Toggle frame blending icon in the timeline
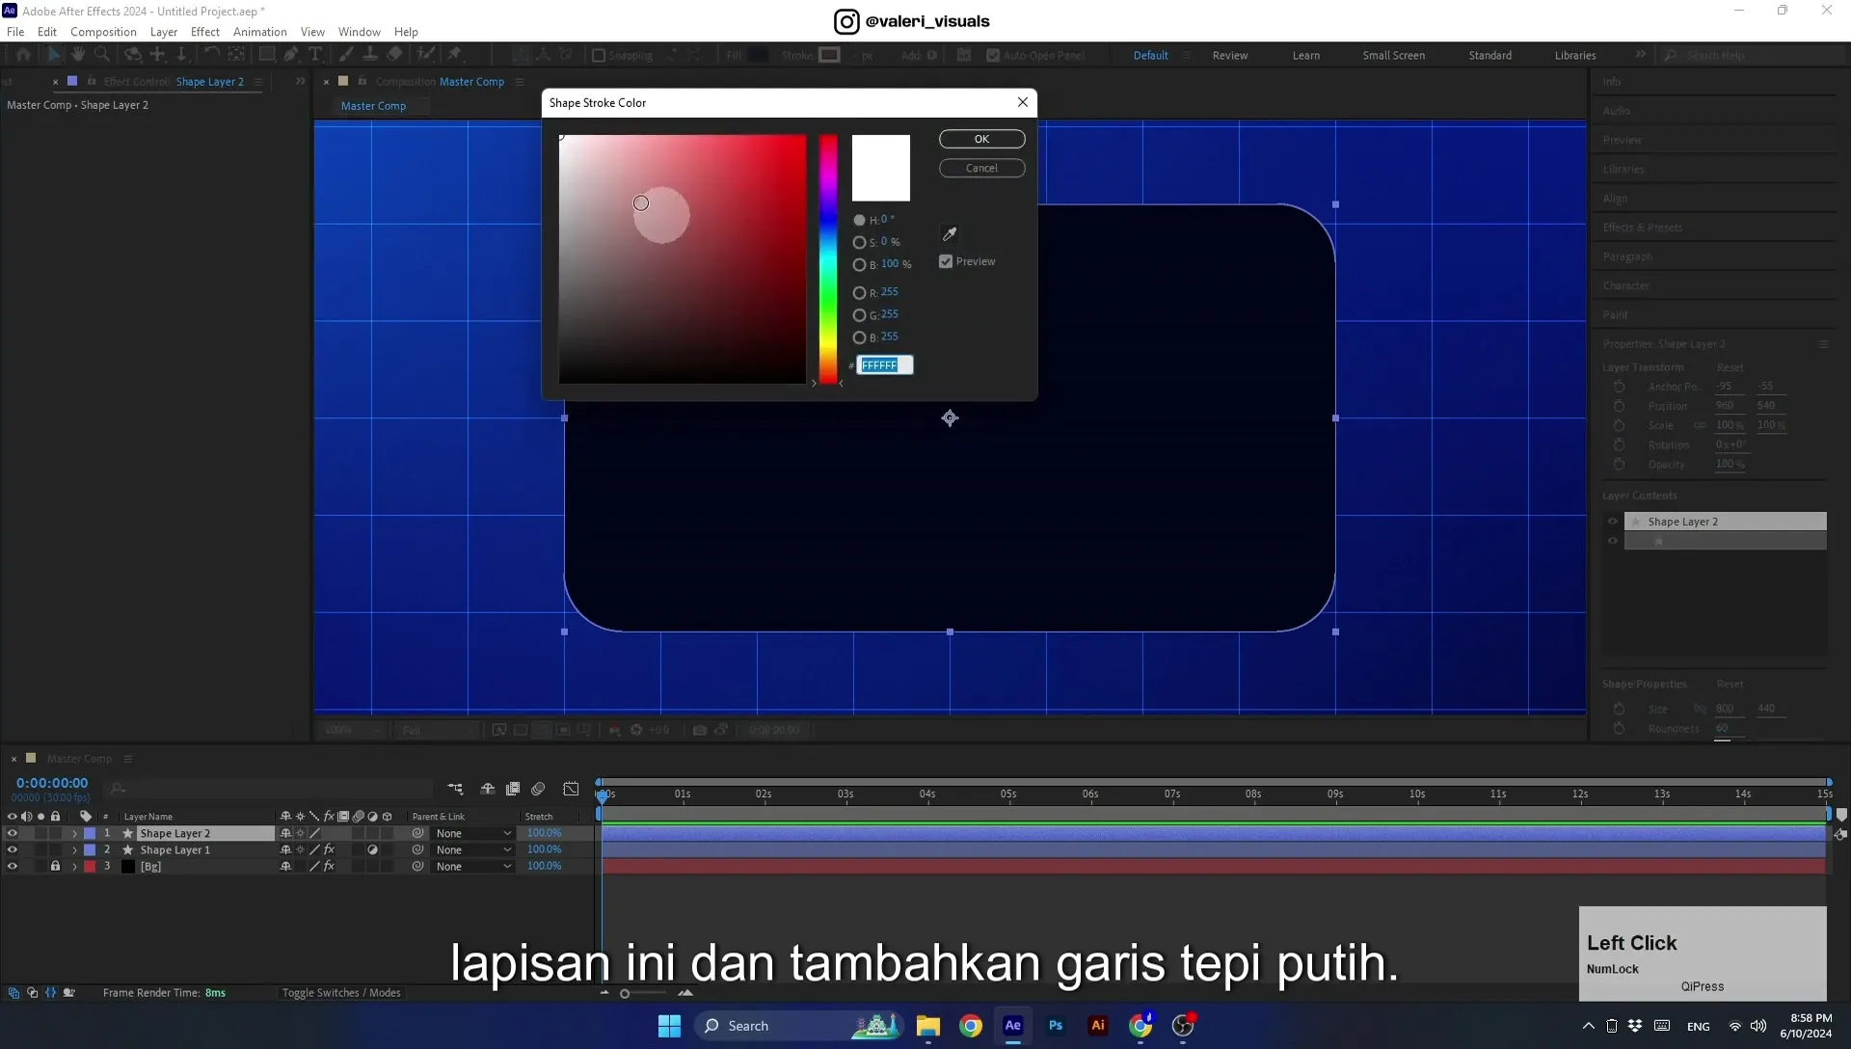1851x1049 pixels. (x=513, y=789)
